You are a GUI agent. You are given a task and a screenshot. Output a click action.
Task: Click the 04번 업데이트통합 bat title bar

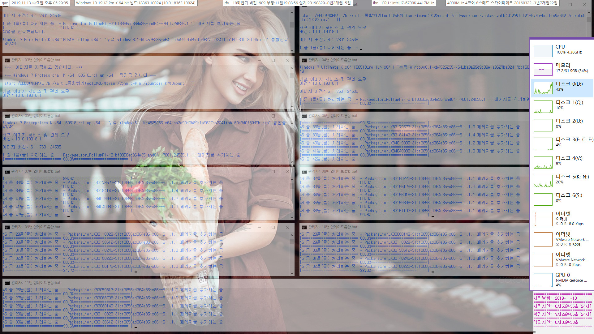414,60
